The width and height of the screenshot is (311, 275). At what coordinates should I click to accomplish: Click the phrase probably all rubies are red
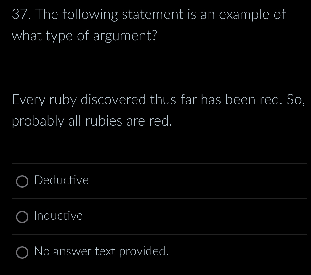coord(92,120)
